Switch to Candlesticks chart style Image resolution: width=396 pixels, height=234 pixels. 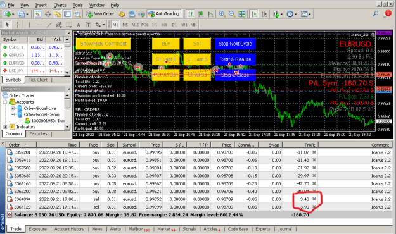[200, 14]
